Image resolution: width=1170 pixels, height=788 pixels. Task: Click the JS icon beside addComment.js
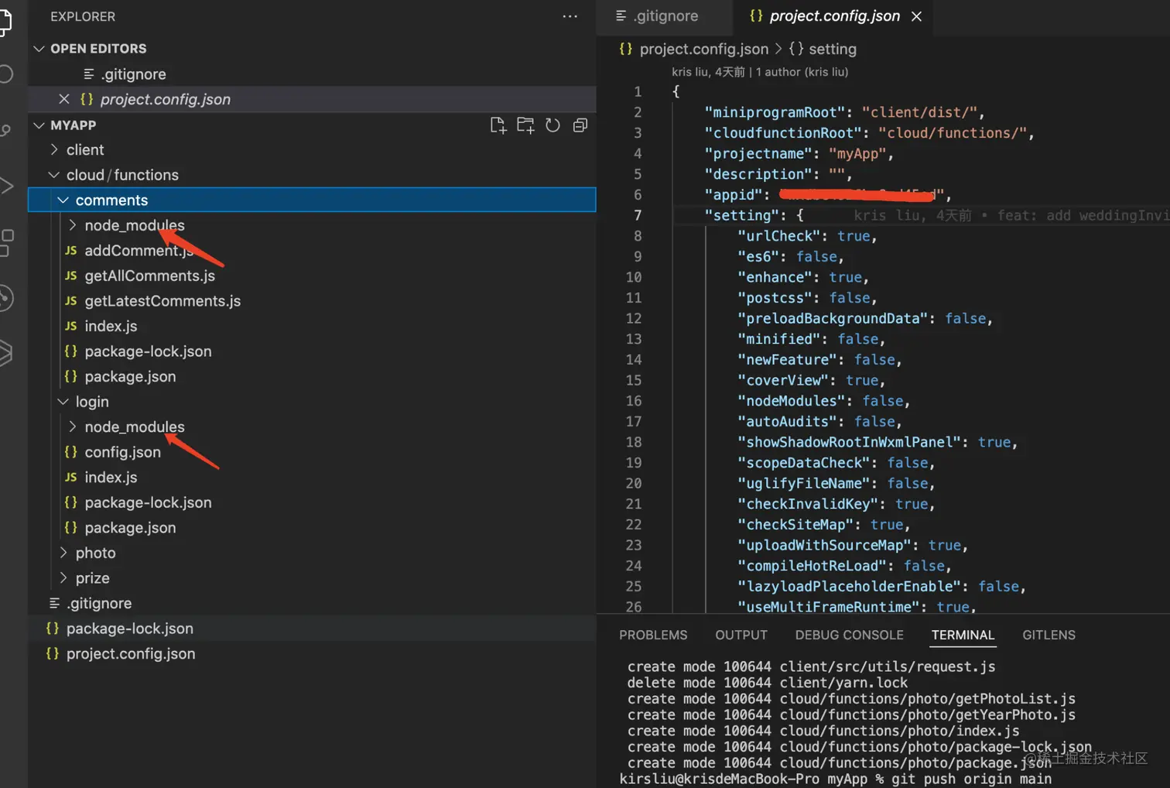[x=71, y=251]
